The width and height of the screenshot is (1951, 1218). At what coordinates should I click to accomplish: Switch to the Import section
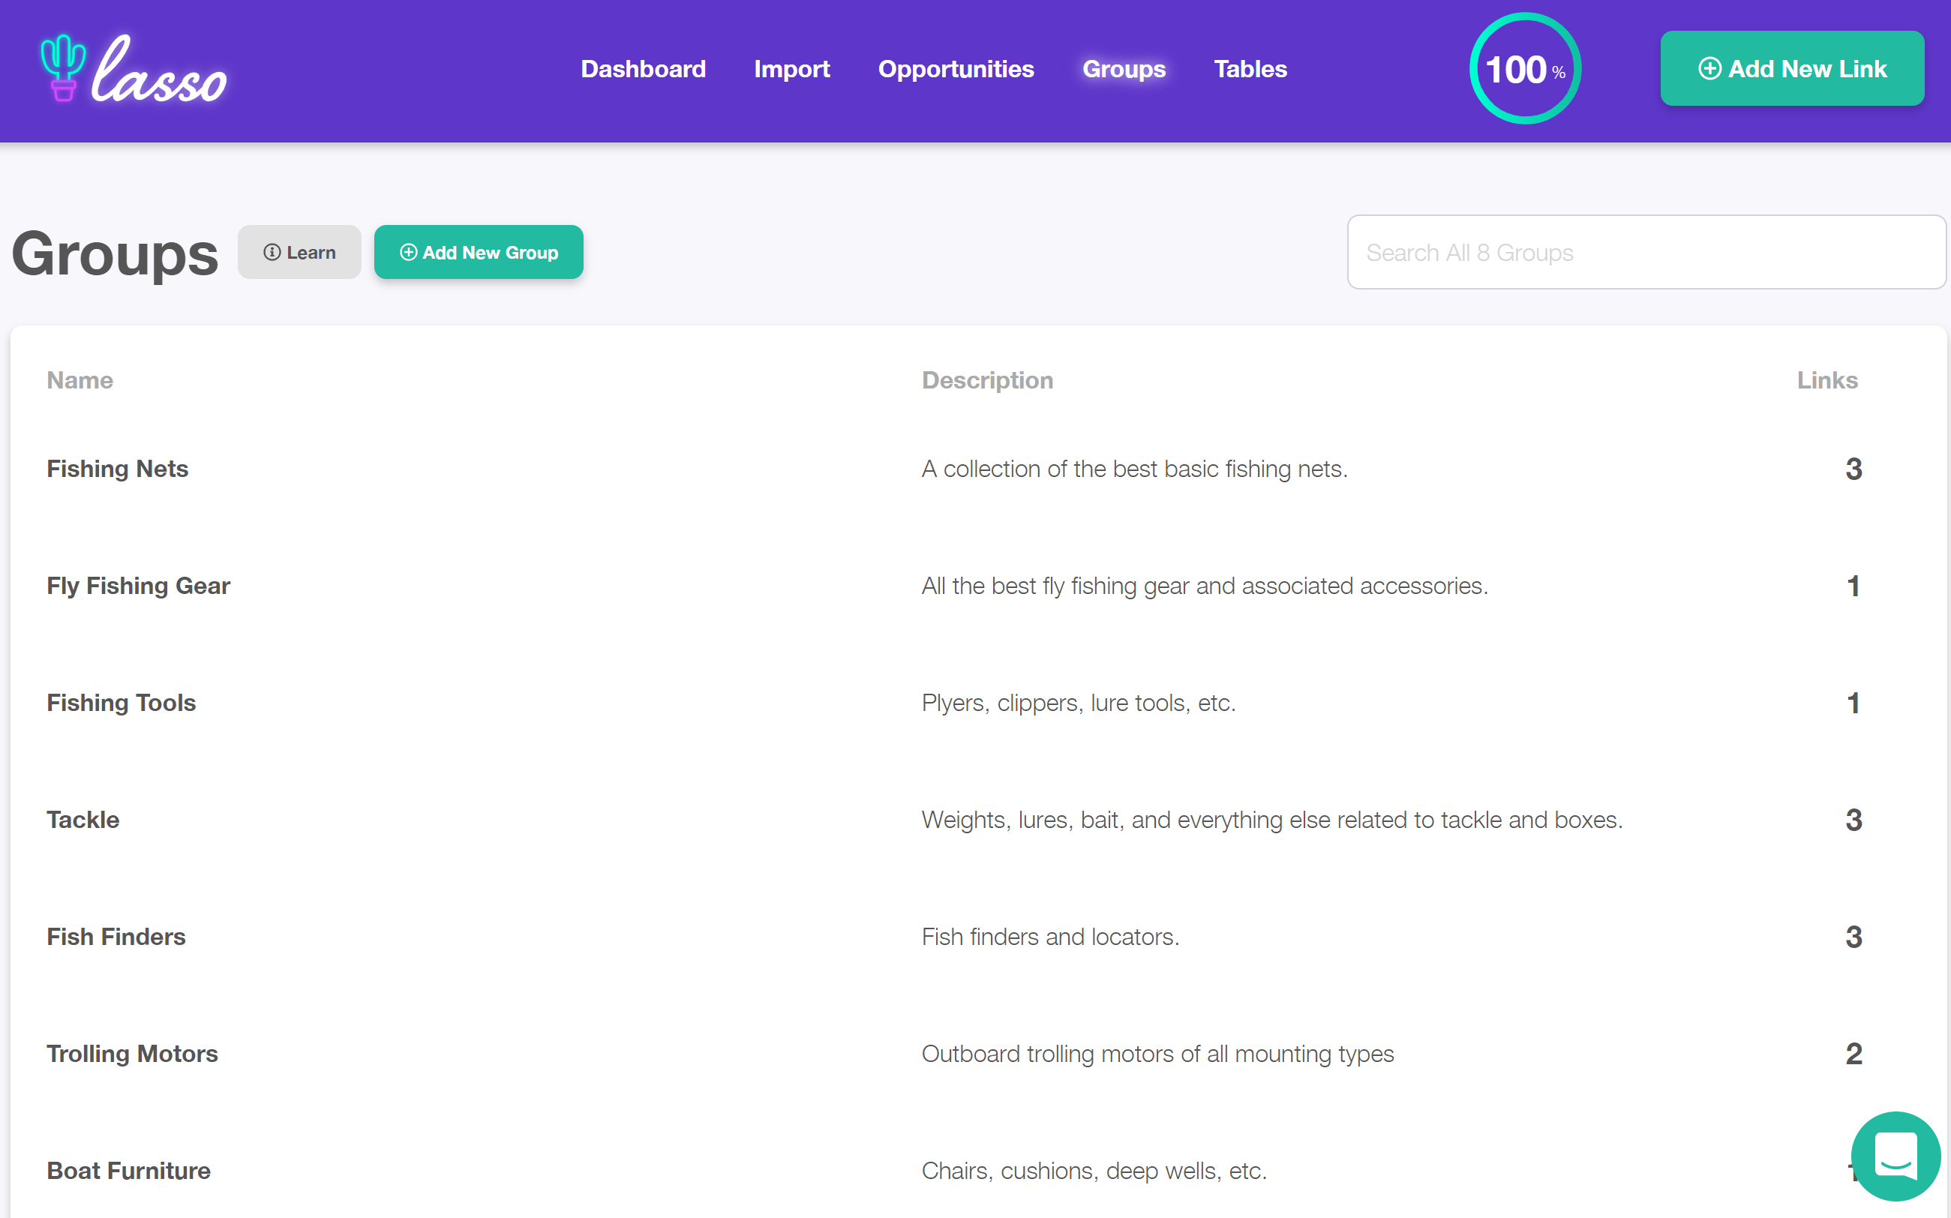point(792,69)
